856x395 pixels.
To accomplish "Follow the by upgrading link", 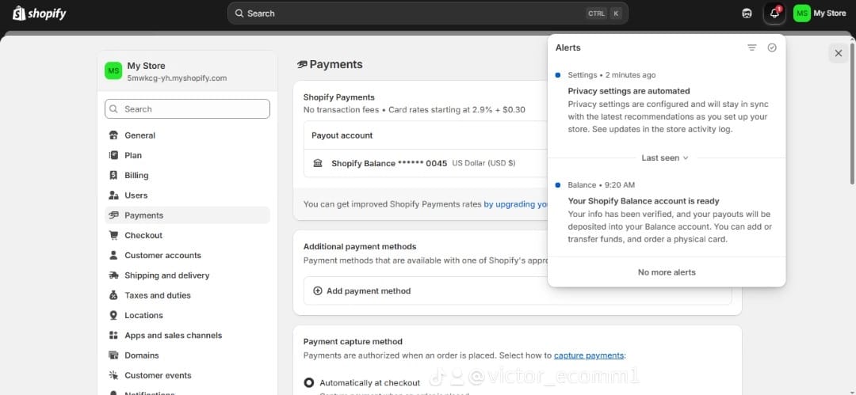I will (516, 204).
